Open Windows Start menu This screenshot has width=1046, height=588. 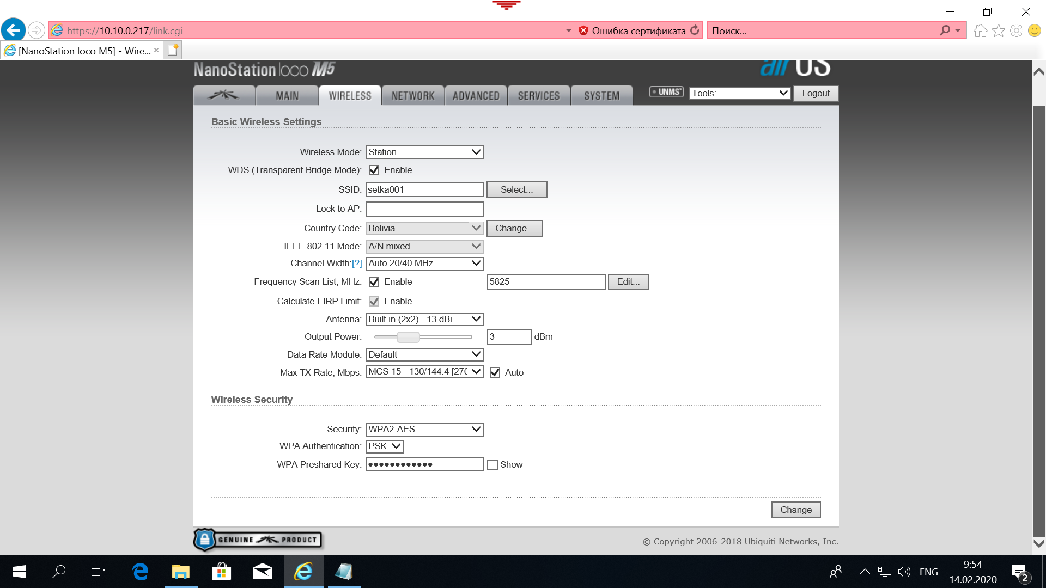20,572
